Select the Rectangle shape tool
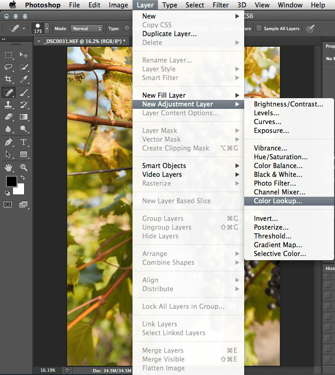The height and width of the screenshot is (375, 335). 24,154
